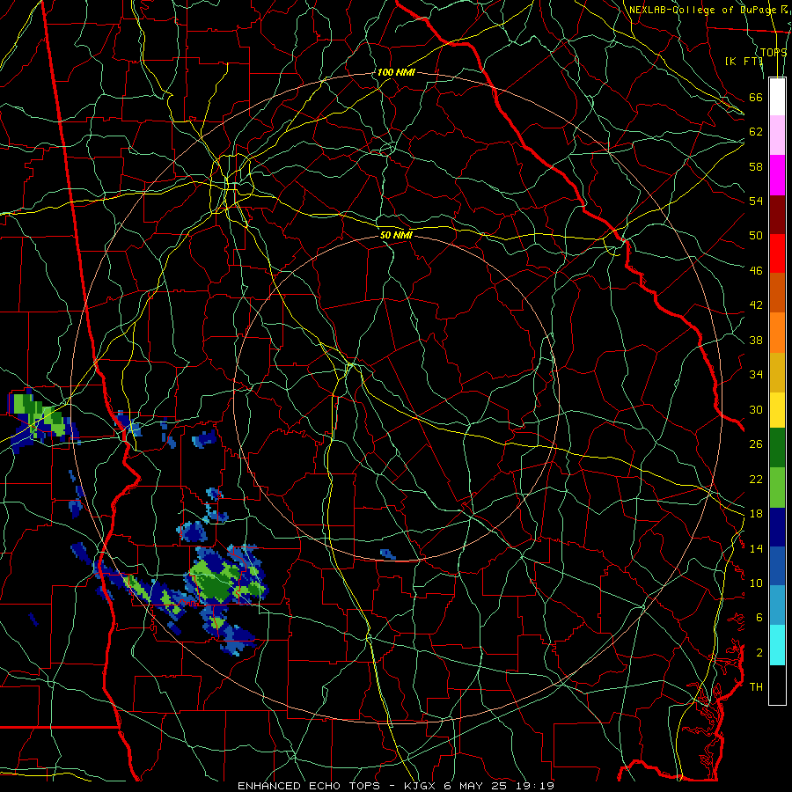Viewport: 792px width, 792px height.
Task: Click the '10' legend value
Action: click(756, 583)
